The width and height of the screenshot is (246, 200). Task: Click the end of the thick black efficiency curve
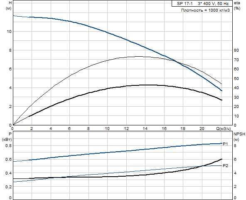click(x=221, y=100)
